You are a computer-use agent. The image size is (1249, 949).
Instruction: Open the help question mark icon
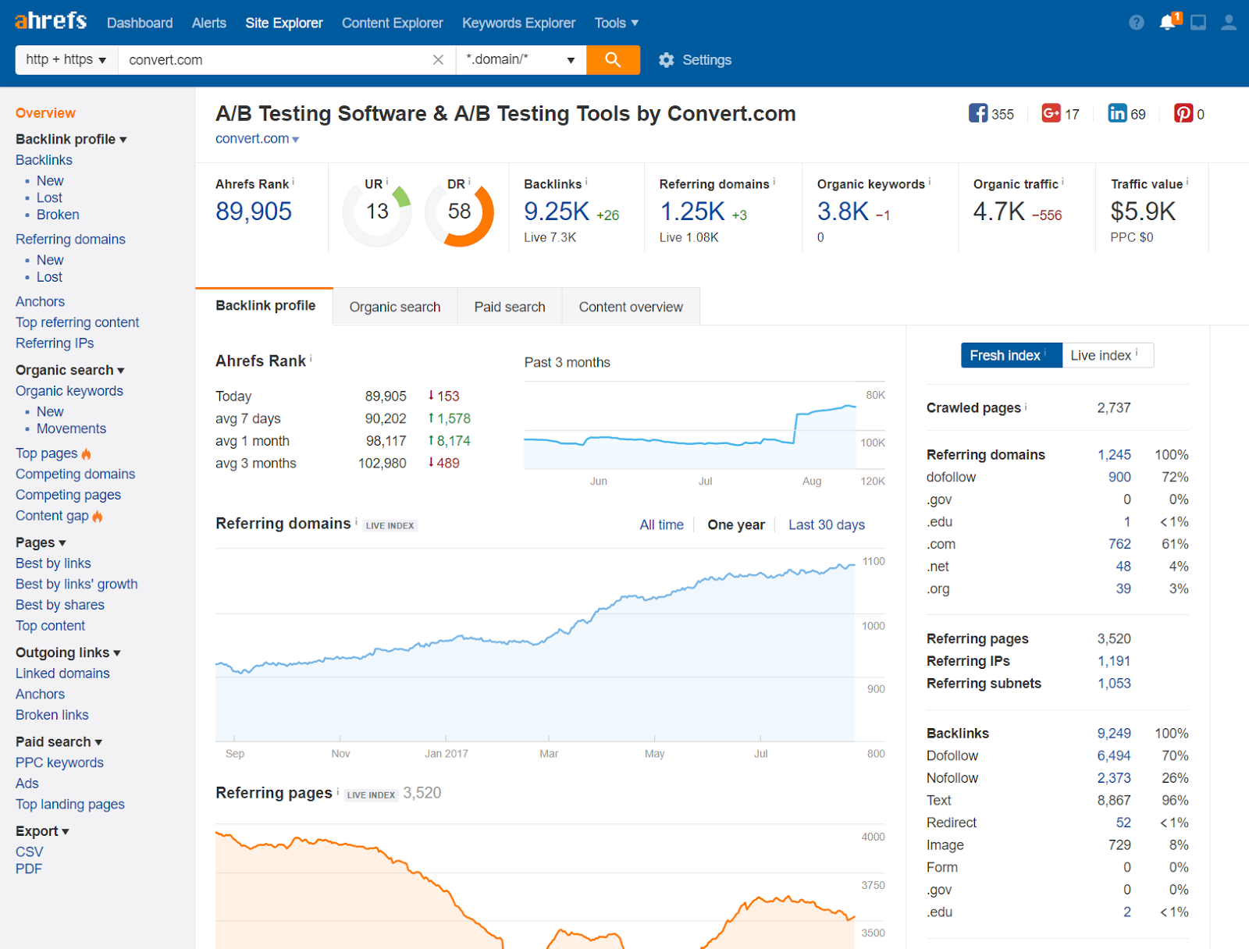click(1137, 23)
